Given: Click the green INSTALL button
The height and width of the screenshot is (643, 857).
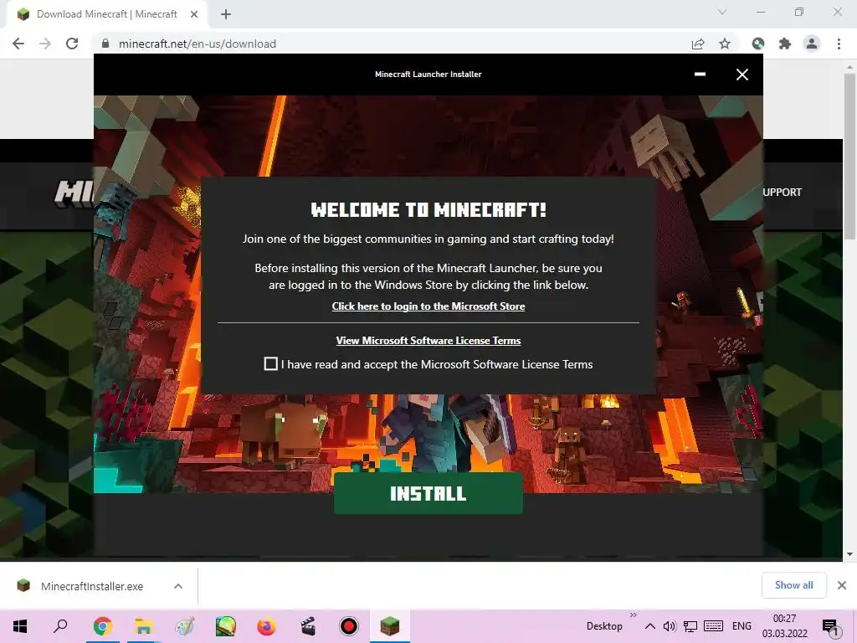Looking at the screenshot, I should (428, 493).
